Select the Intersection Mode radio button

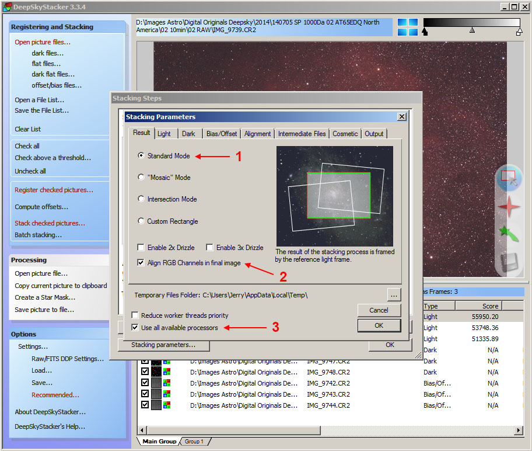pyautogui.click(x=141, y=199)
